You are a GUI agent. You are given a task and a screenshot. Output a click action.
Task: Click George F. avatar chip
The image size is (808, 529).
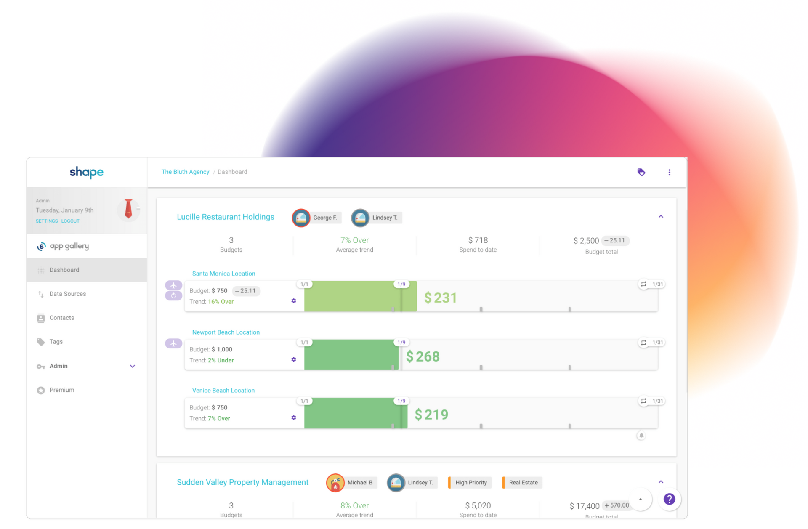[x=316, y=218]
